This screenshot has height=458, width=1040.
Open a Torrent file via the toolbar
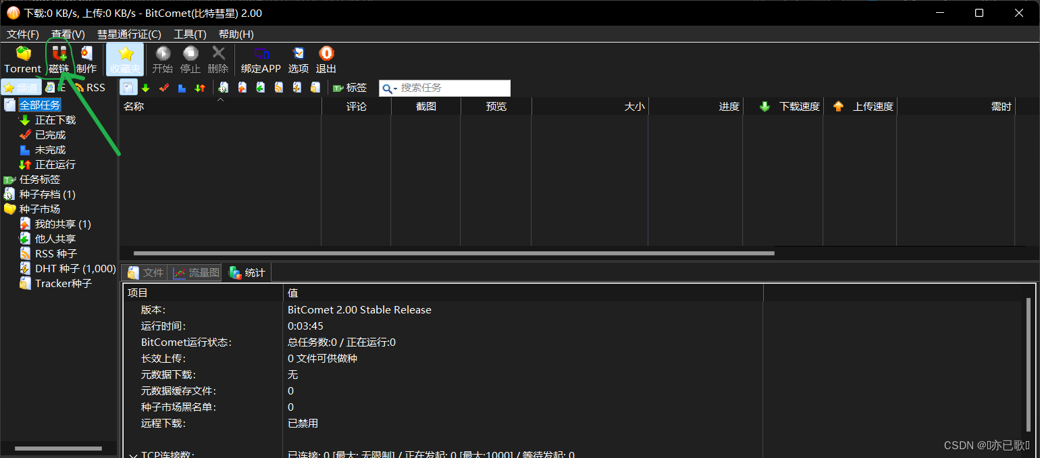click(x=23, y=59)
